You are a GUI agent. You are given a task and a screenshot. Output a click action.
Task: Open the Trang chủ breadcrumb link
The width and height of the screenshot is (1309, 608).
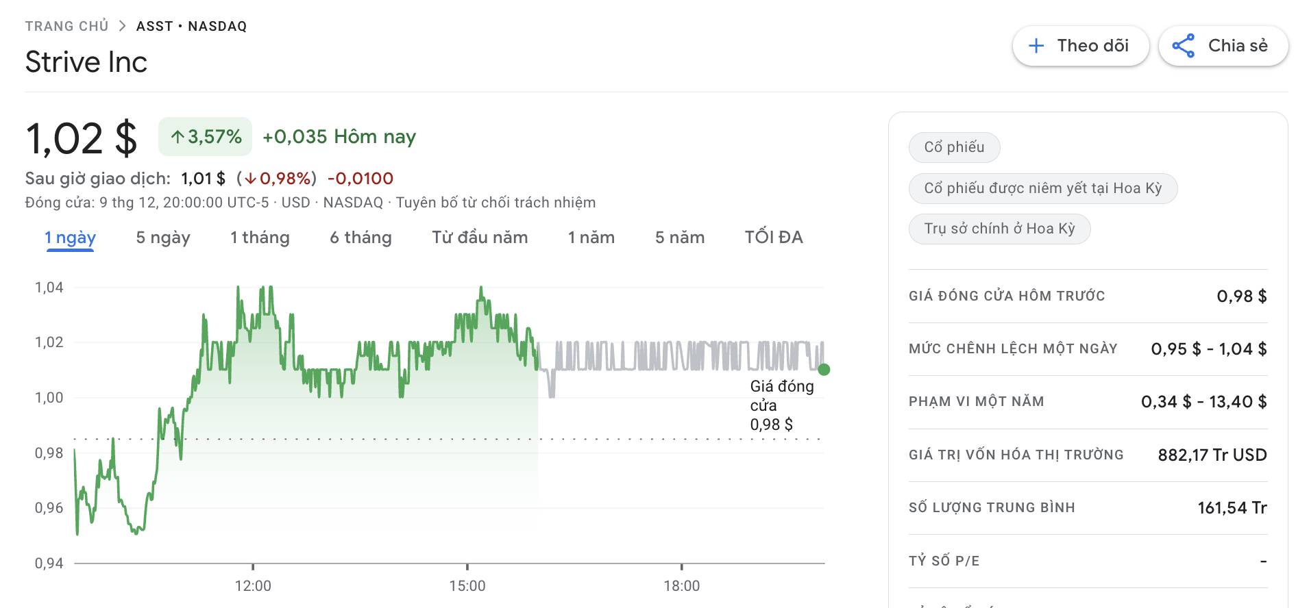[x=66, y=26]
